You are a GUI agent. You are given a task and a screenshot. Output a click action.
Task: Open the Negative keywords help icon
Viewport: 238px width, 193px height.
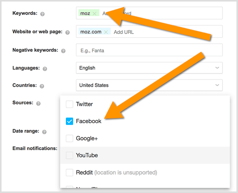coord(63,51)
